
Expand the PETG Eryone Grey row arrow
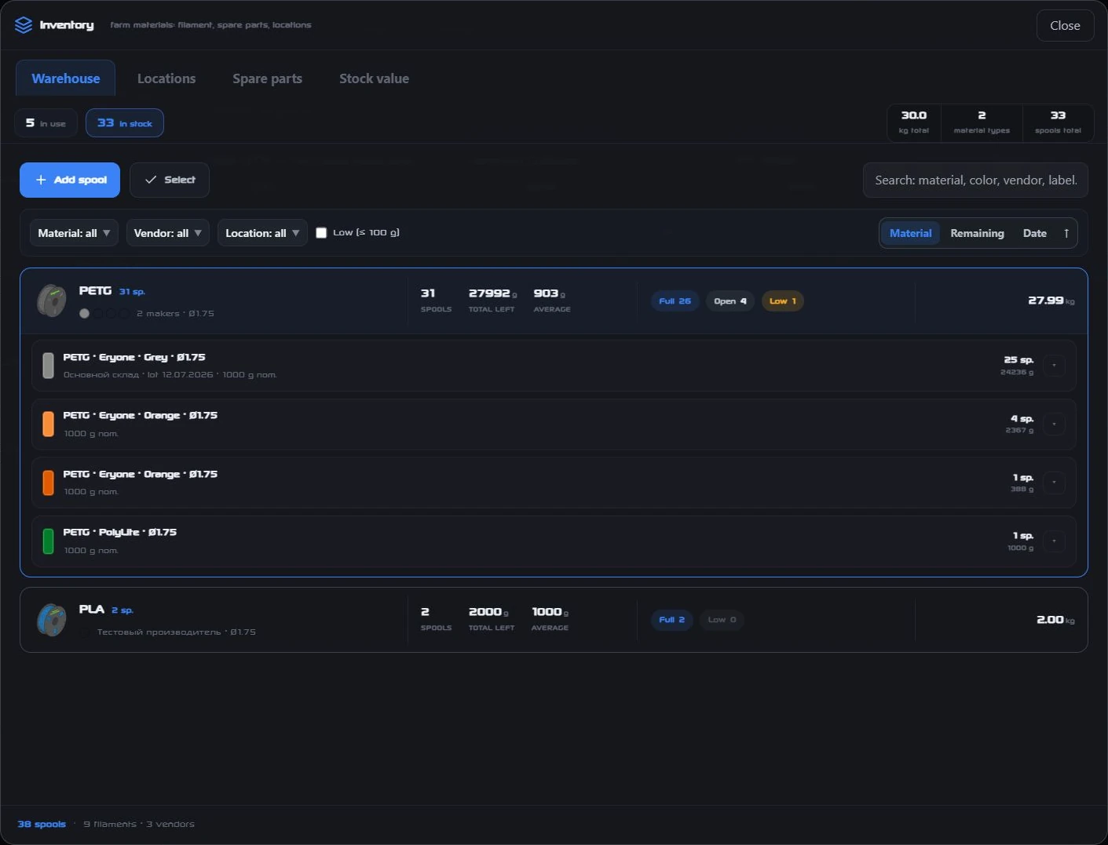[x=1054, y=366]
